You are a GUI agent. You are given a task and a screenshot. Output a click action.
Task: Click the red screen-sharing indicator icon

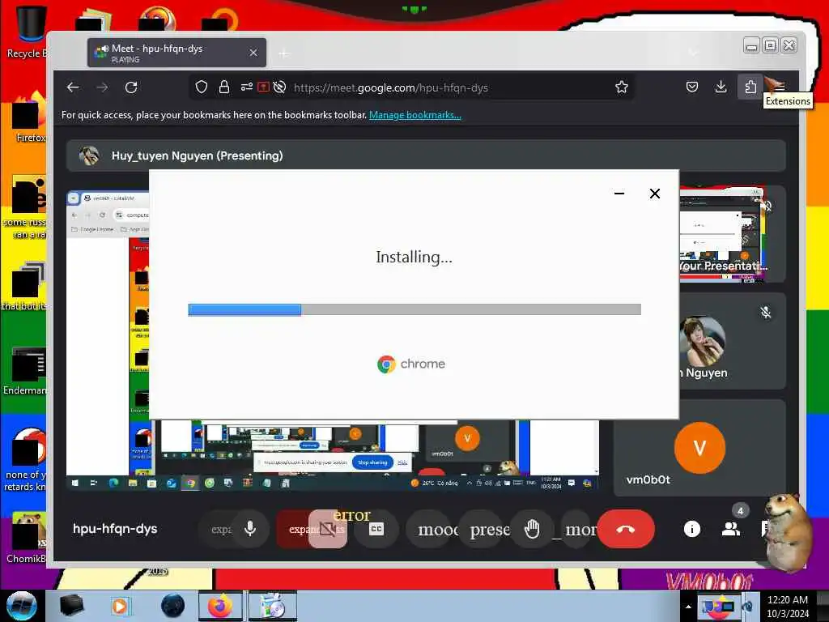click(x=263, y=87)
